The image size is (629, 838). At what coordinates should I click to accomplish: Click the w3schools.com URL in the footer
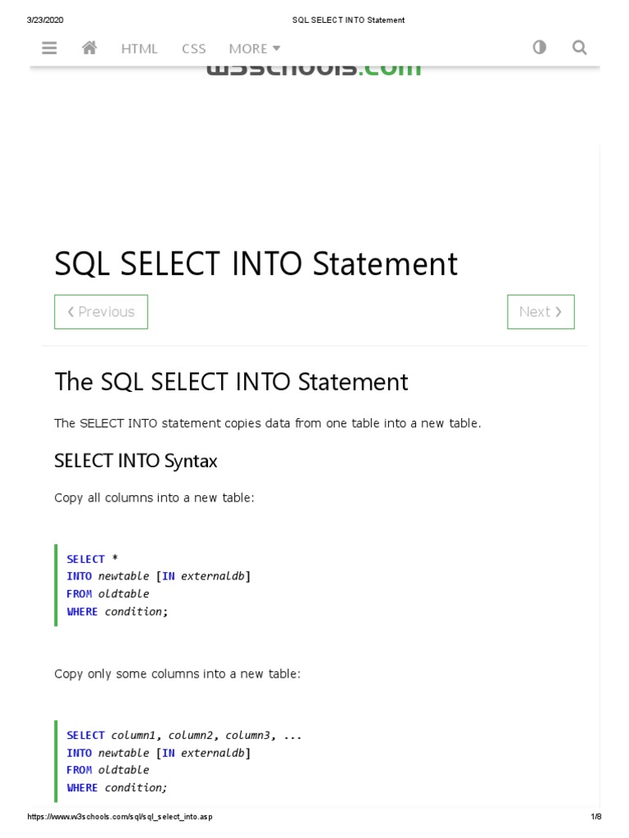[120, 817]
